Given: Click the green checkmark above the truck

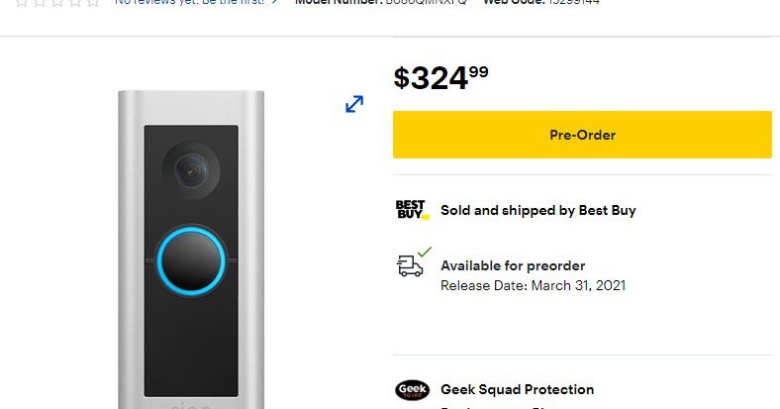Looking at the screenshot, I should point(425,253).
